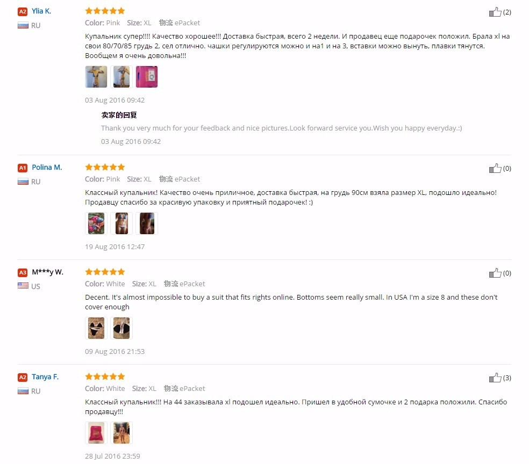529x464 pixels.
Task: Open first photo in Ylia K.'s review
Action: point(96,77)
